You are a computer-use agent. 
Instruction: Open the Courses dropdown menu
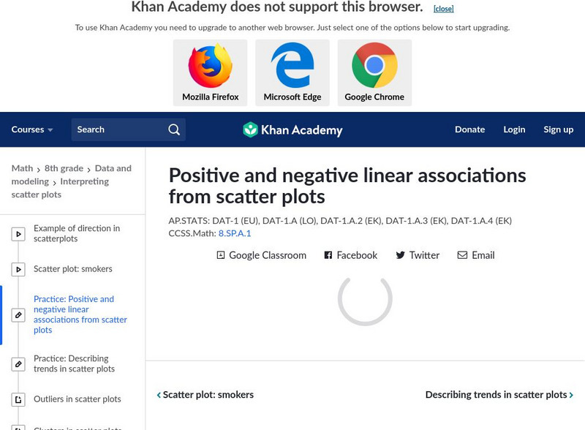click(x=32, y=129)
